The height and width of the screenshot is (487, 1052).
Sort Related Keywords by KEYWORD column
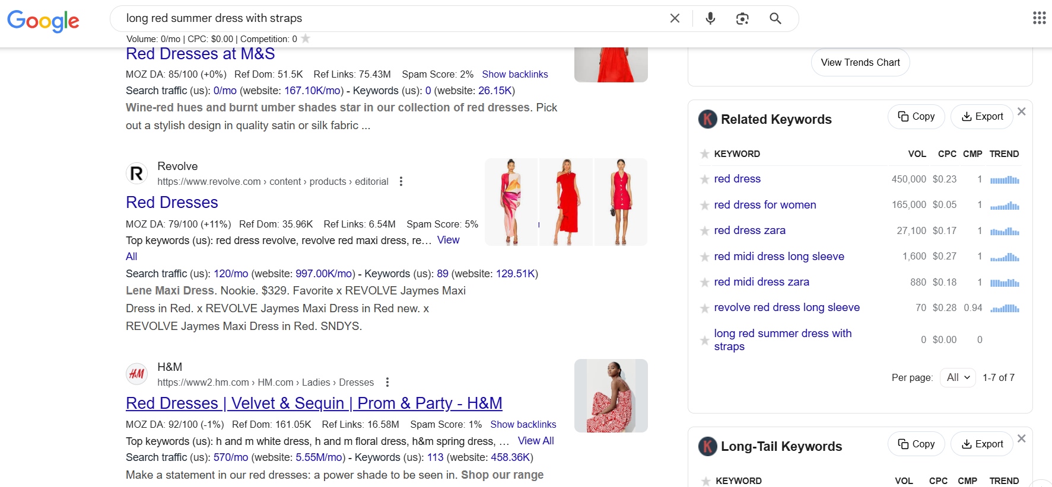pyautogui.click(x=737, y=154)
